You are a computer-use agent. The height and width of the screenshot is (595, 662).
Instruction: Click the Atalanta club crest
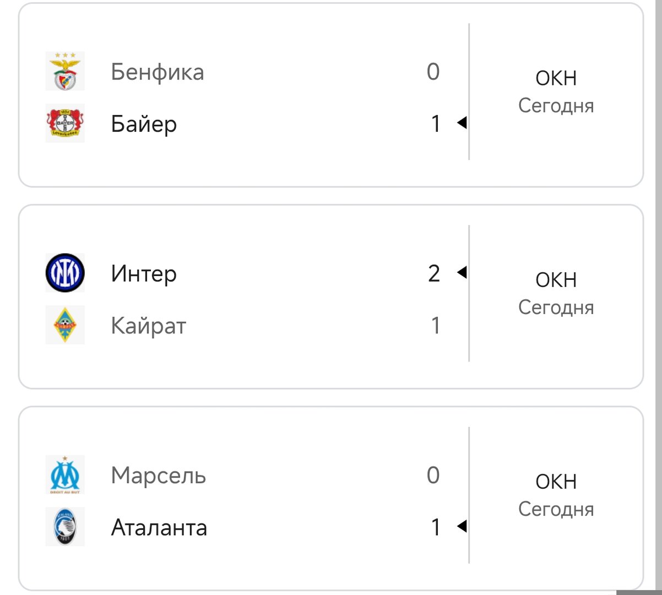point(65,527)
